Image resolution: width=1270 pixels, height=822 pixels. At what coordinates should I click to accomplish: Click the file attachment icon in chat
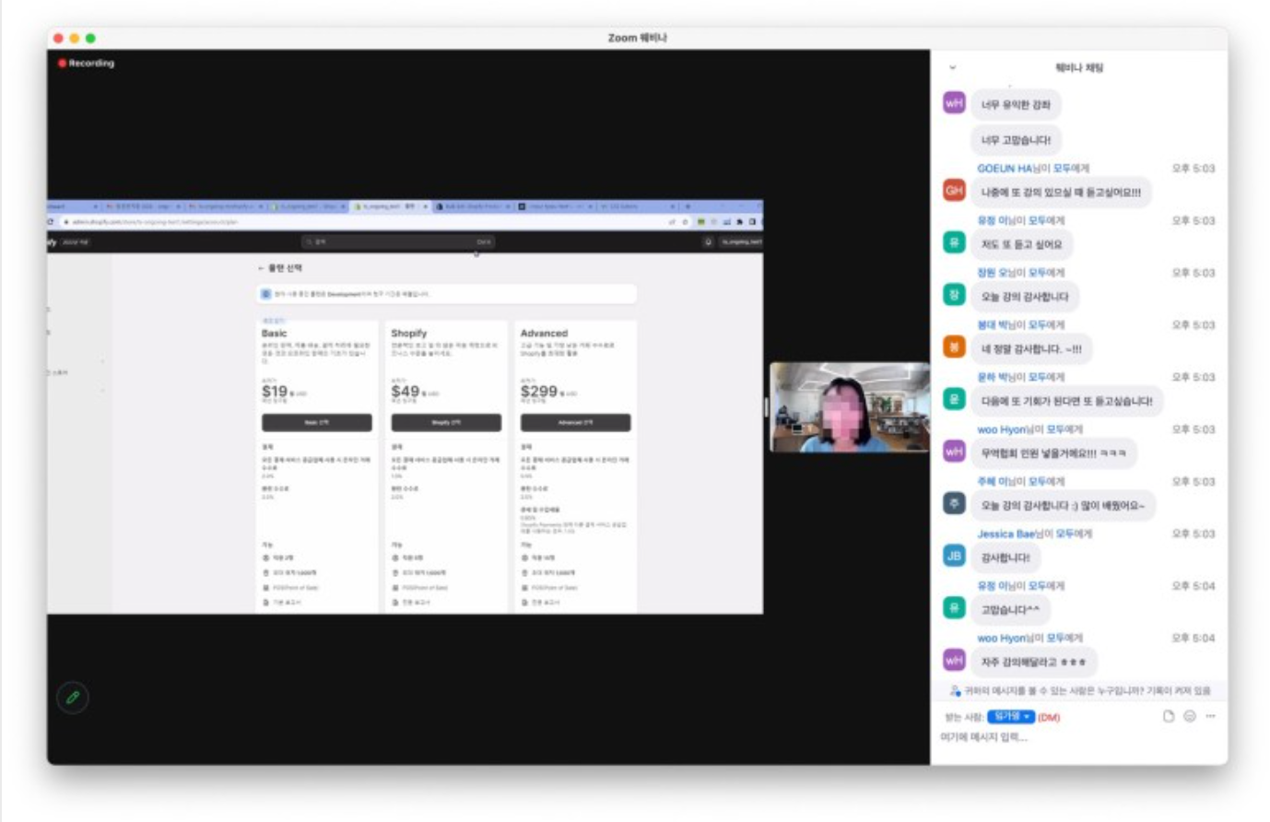coord(1169,716)
